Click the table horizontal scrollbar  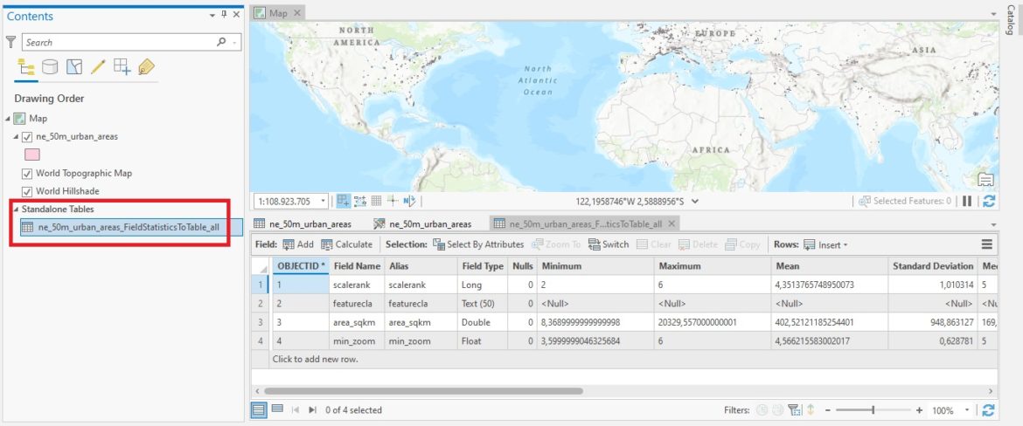[x=423, y=391]
